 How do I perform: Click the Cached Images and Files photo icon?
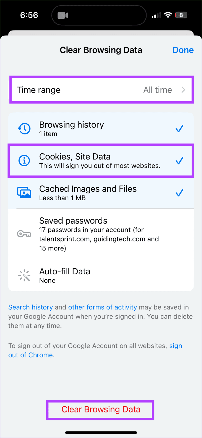(24, 193)
